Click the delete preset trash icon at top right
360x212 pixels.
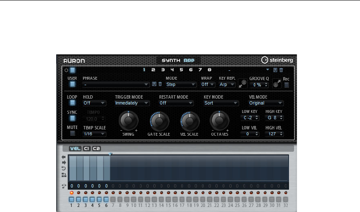(281, 70)
